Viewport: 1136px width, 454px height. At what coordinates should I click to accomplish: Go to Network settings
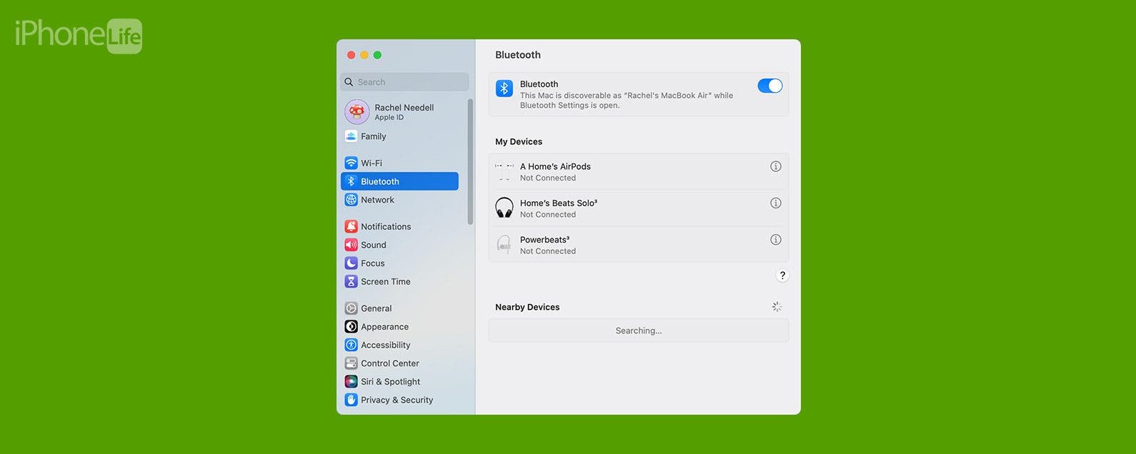click(377, 201)
